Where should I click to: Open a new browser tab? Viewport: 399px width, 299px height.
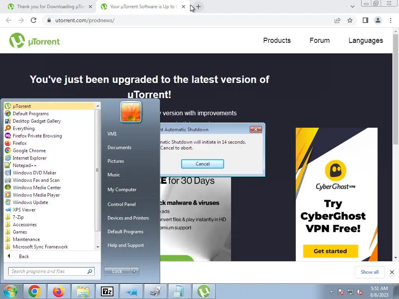click(198, 7)
